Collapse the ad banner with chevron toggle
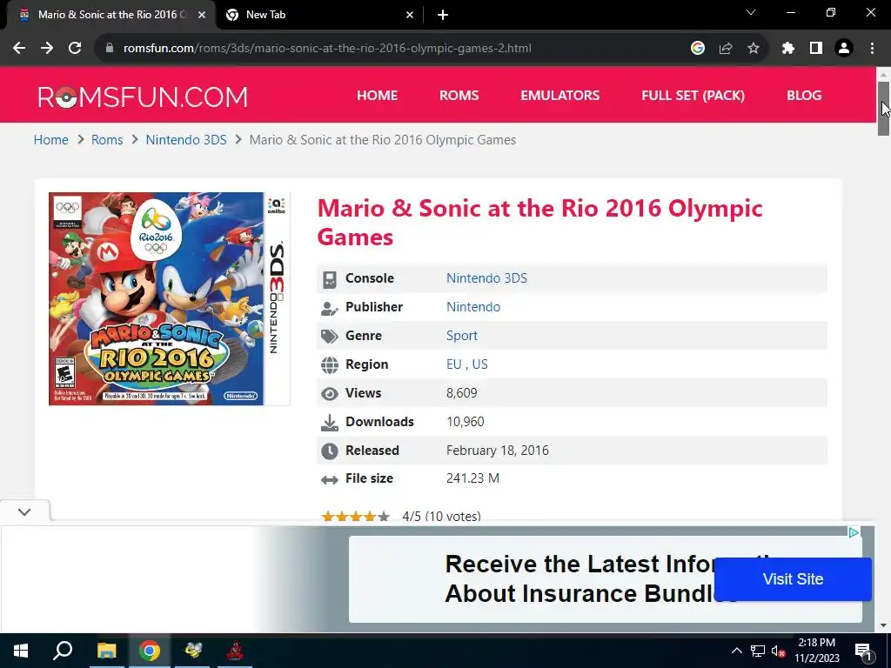The width and height of the screenshot is (891, 668). click(x=24, y=511)
